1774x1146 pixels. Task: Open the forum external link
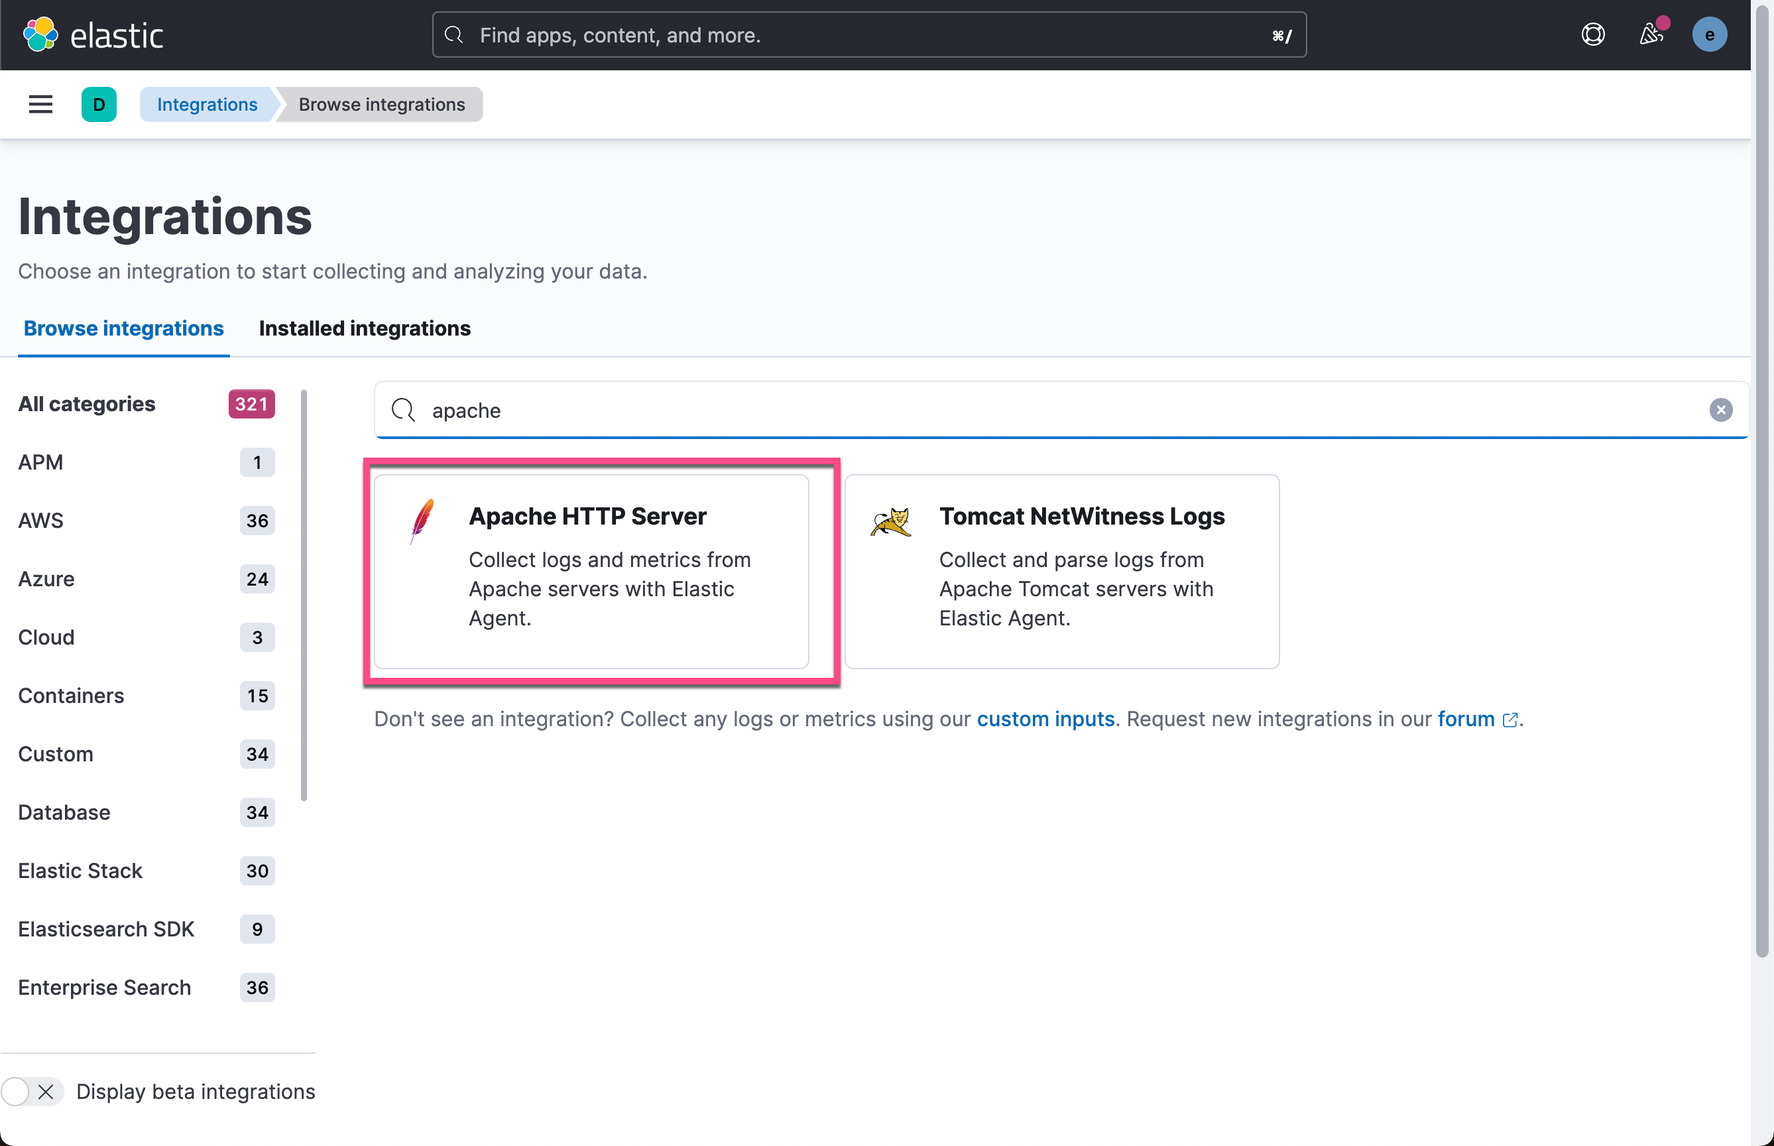tap(1466, 719)
